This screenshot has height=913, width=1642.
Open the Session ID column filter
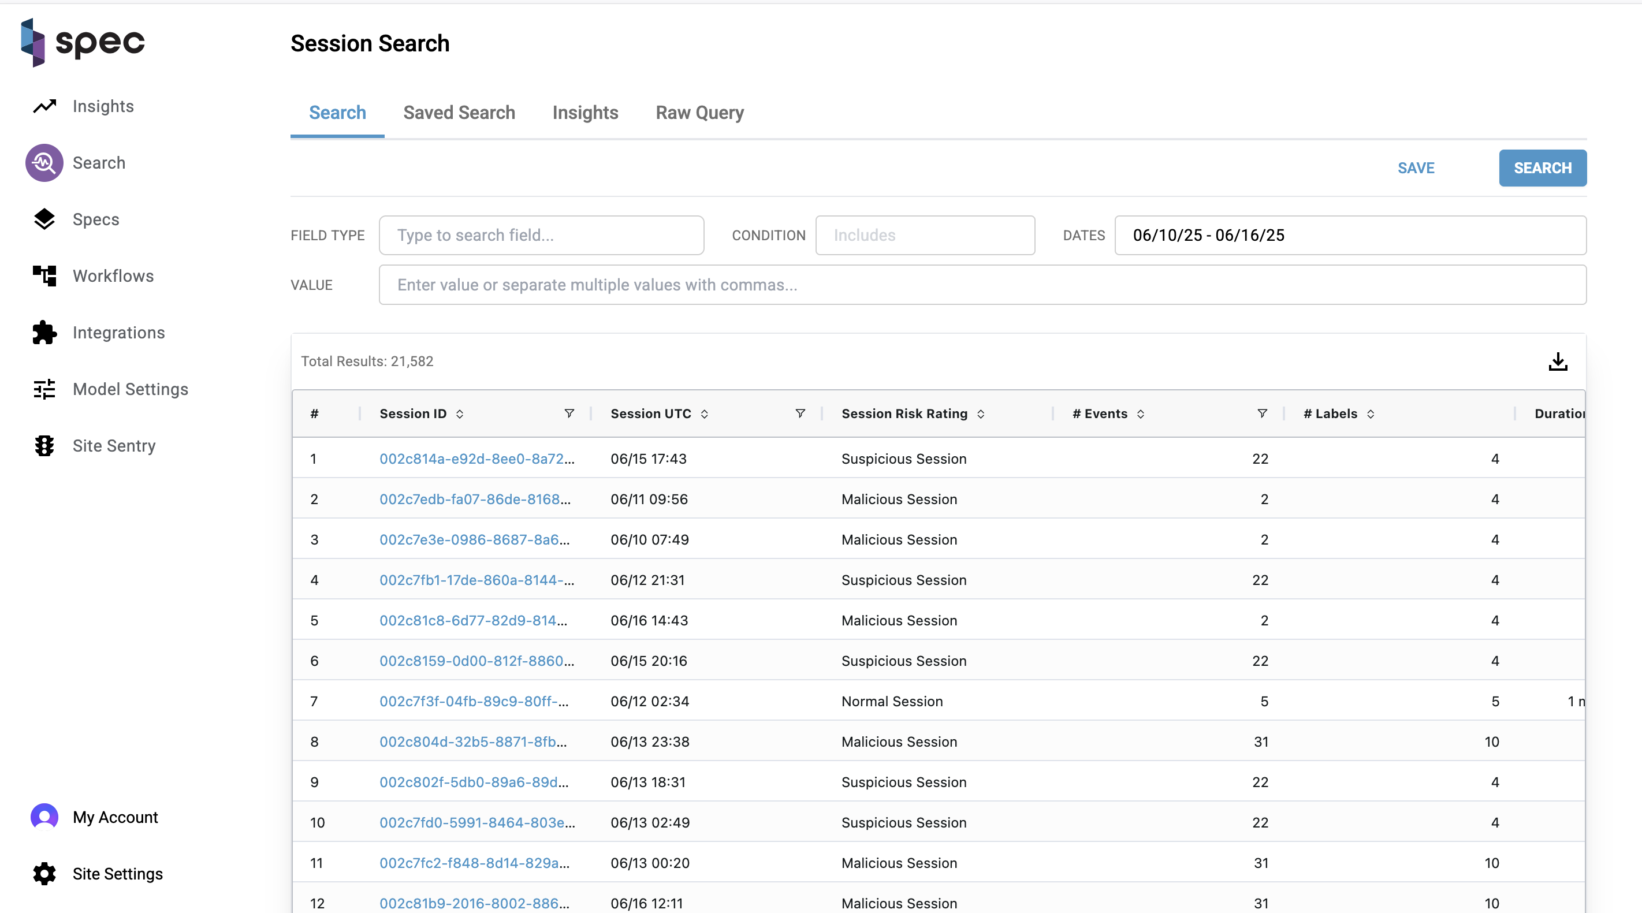[569, 413]
